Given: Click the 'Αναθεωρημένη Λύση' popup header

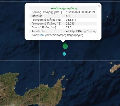Looking at the screenshot, I should tap(64, 8).
